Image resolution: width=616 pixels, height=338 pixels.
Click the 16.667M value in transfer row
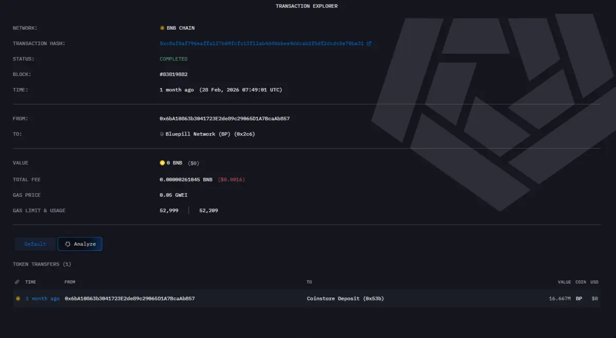click(x=559, y=298)
